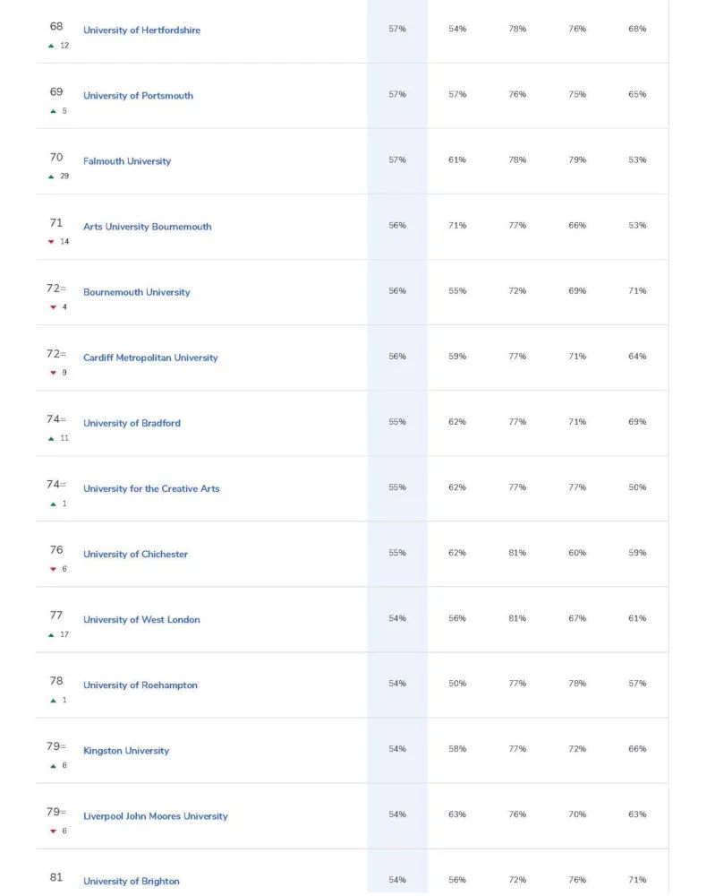Visit the University of Roehampton link

click(141, 685)
